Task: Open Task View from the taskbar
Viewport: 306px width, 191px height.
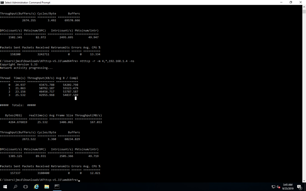Action: [26, 187]
